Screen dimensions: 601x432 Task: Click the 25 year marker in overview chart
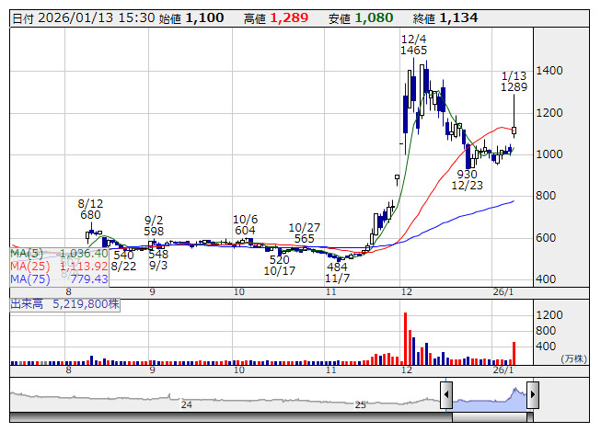pos(361,404)
